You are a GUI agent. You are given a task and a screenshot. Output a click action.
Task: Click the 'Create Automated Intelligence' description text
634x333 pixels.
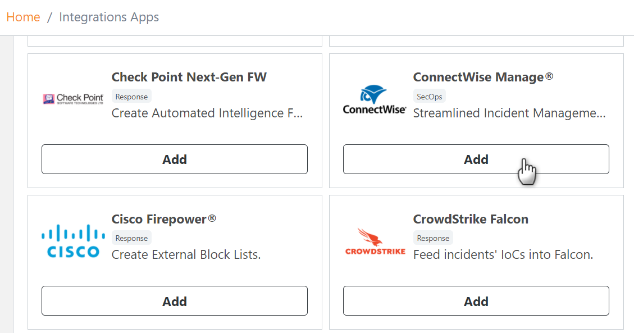click(207, 113)
